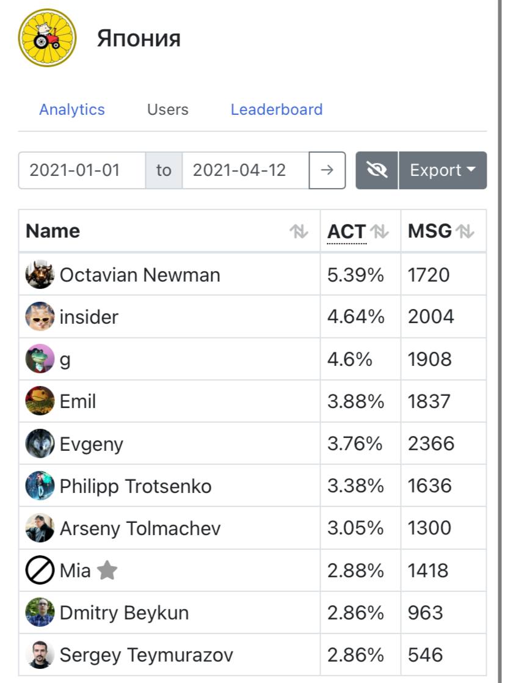Apply date range with arrow button
This screenshot has width=505, height=683.
click(327, 170)
